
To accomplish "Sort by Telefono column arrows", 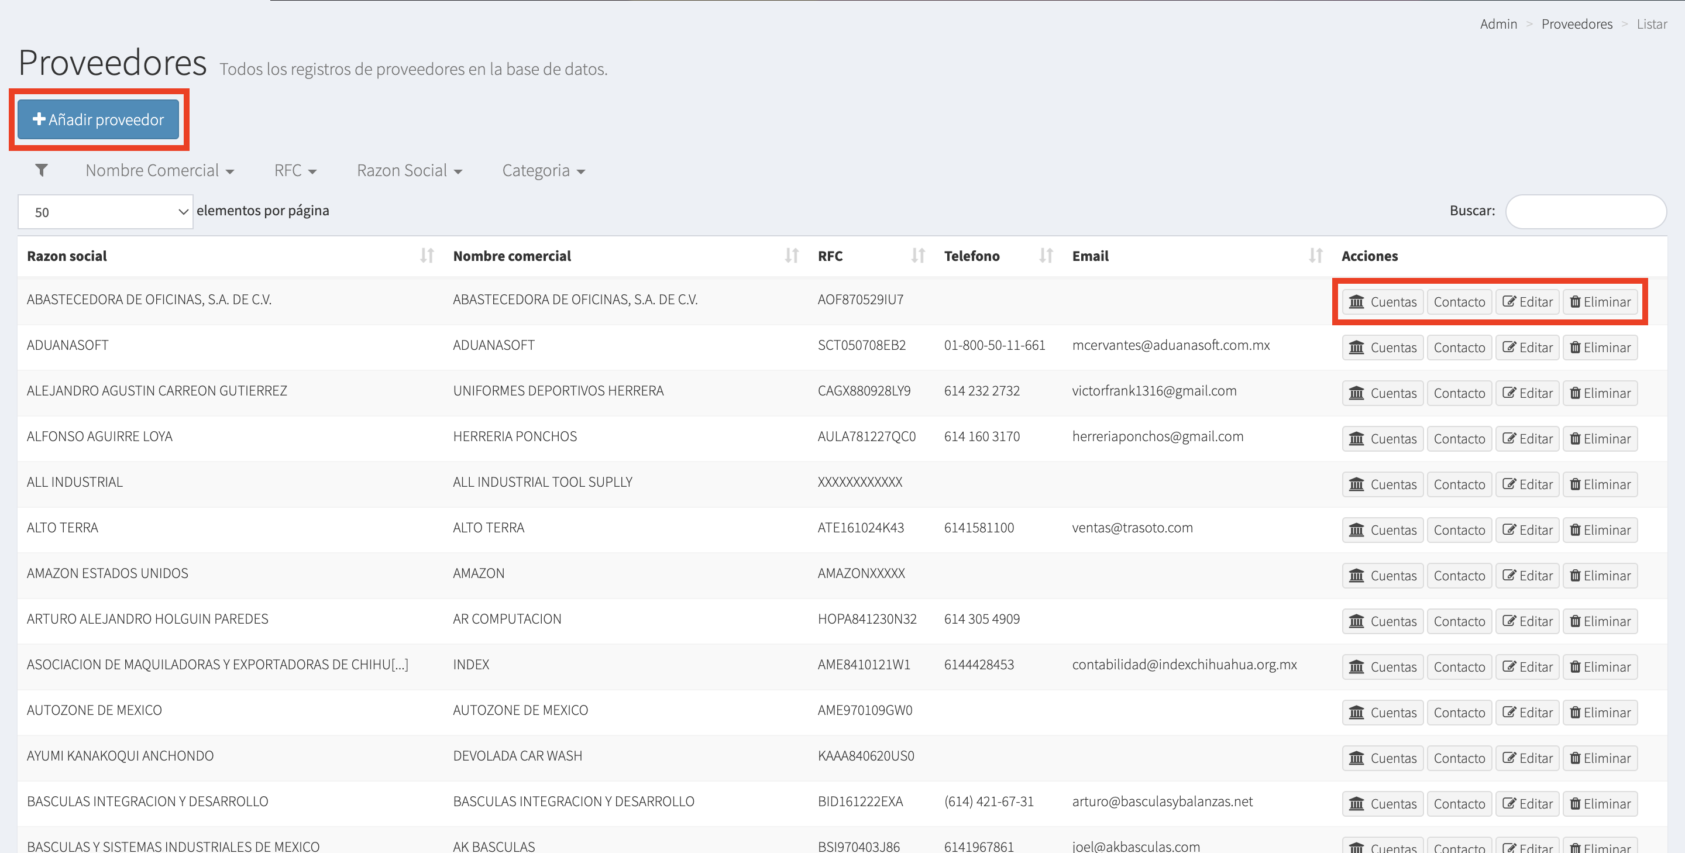I will [x=1046, y=256].
